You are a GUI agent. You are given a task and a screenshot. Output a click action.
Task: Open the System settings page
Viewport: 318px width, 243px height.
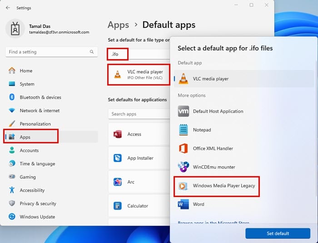51,84
